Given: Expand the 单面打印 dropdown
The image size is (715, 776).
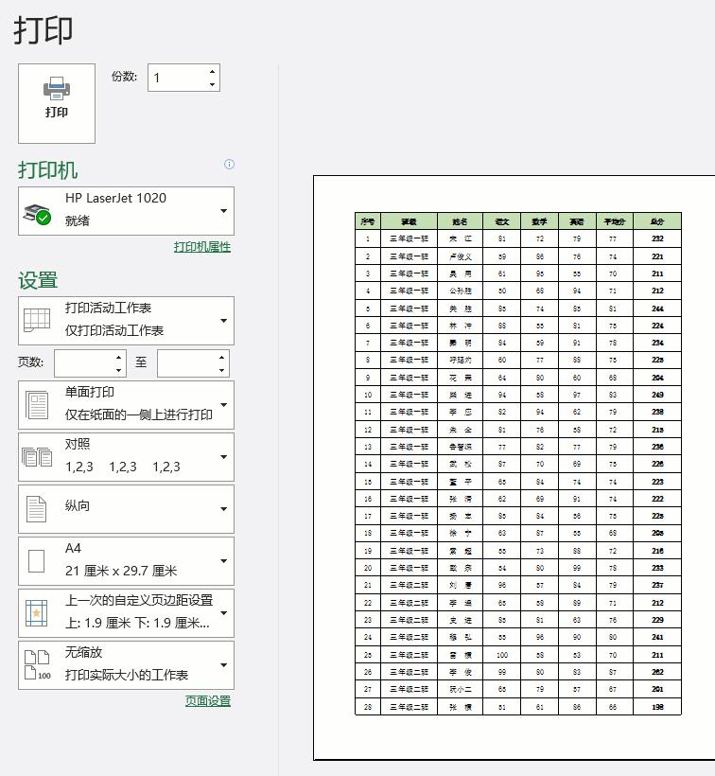Looking at the screenshot, I should coord(223,405).
